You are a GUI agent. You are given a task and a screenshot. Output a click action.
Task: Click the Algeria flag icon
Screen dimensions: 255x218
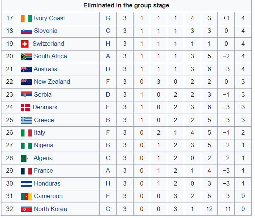pos(26,158)
